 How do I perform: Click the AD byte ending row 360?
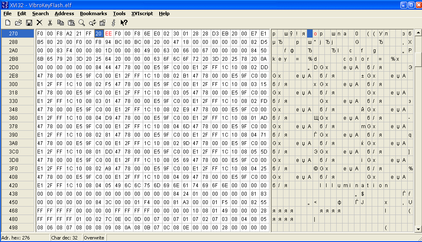click(x=264, y=118)
